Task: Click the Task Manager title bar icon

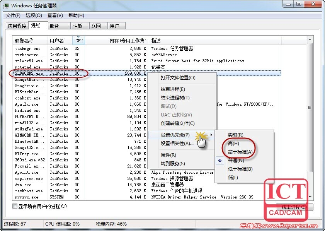Action: (6, 5)
